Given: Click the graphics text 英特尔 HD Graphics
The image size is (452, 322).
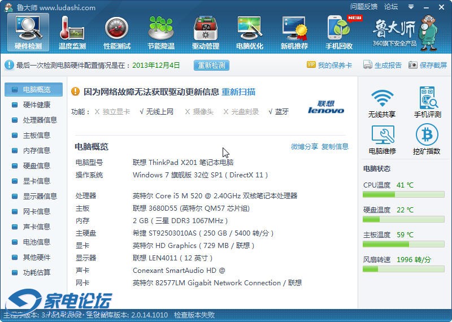Looking at the screenshot, I should click(x=193, y=246).
